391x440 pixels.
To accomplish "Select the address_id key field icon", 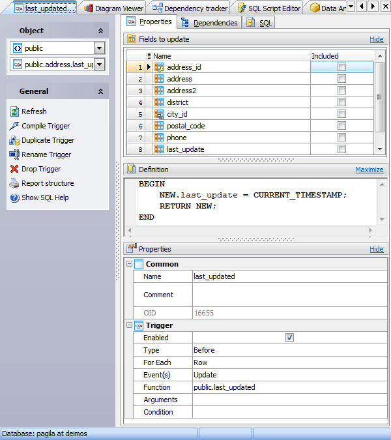I will click(x=159, y=67).
